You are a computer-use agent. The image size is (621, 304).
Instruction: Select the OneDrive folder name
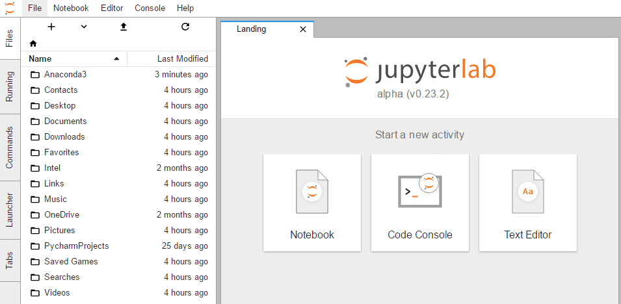pos(62,214)
